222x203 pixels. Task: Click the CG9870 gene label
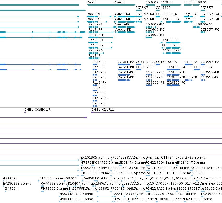click(200, 2)
